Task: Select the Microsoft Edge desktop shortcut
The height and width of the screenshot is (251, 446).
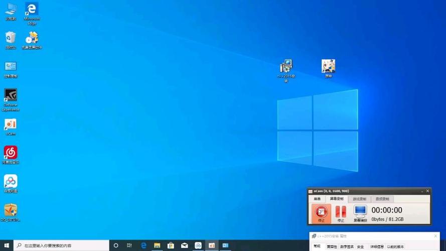Action: click(x=32, y=14)
